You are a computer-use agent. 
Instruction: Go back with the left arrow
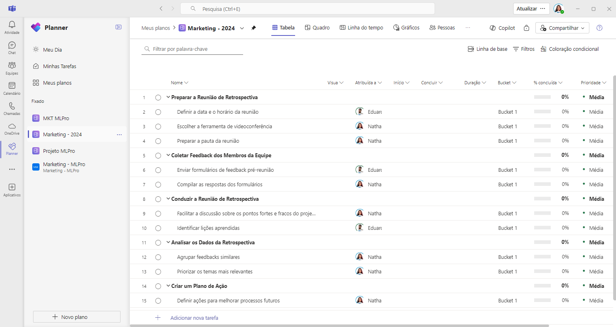point(161,8)
